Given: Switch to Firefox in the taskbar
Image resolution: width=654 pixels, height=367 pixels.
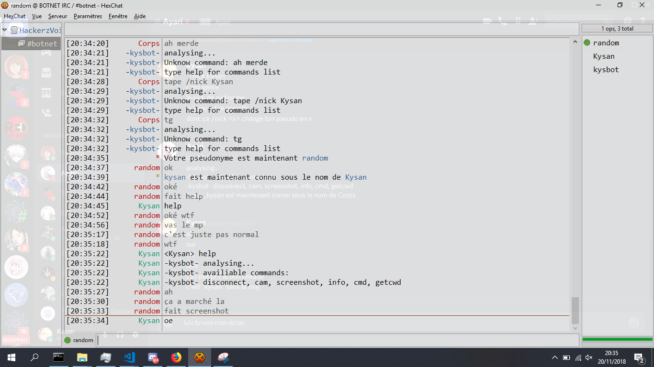Looking at the screenshot, I should 176,357.
